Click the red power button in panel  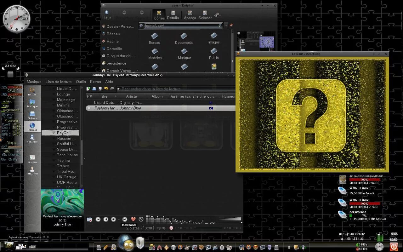click(394, 246)
